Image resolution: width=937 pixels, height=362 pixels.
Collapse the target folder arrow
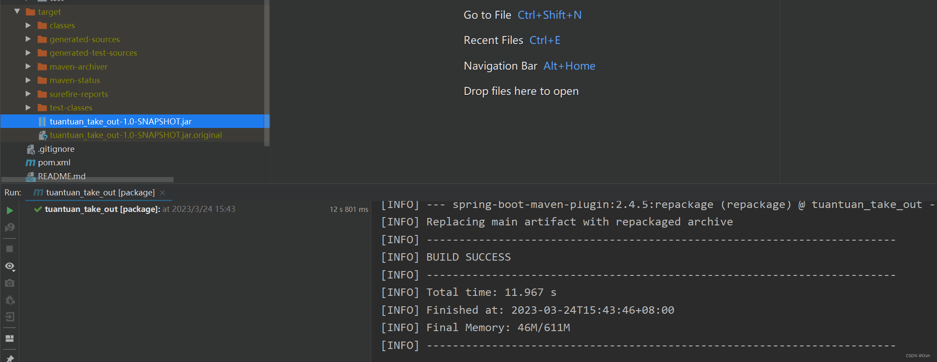[x=17, y=12]
